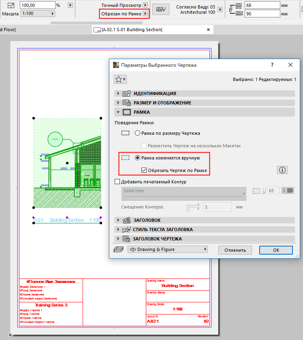Click the solid frame icon by Рамка по размеру
The height and width of the screenshot is (340, 303).
(x=126, y=133)
